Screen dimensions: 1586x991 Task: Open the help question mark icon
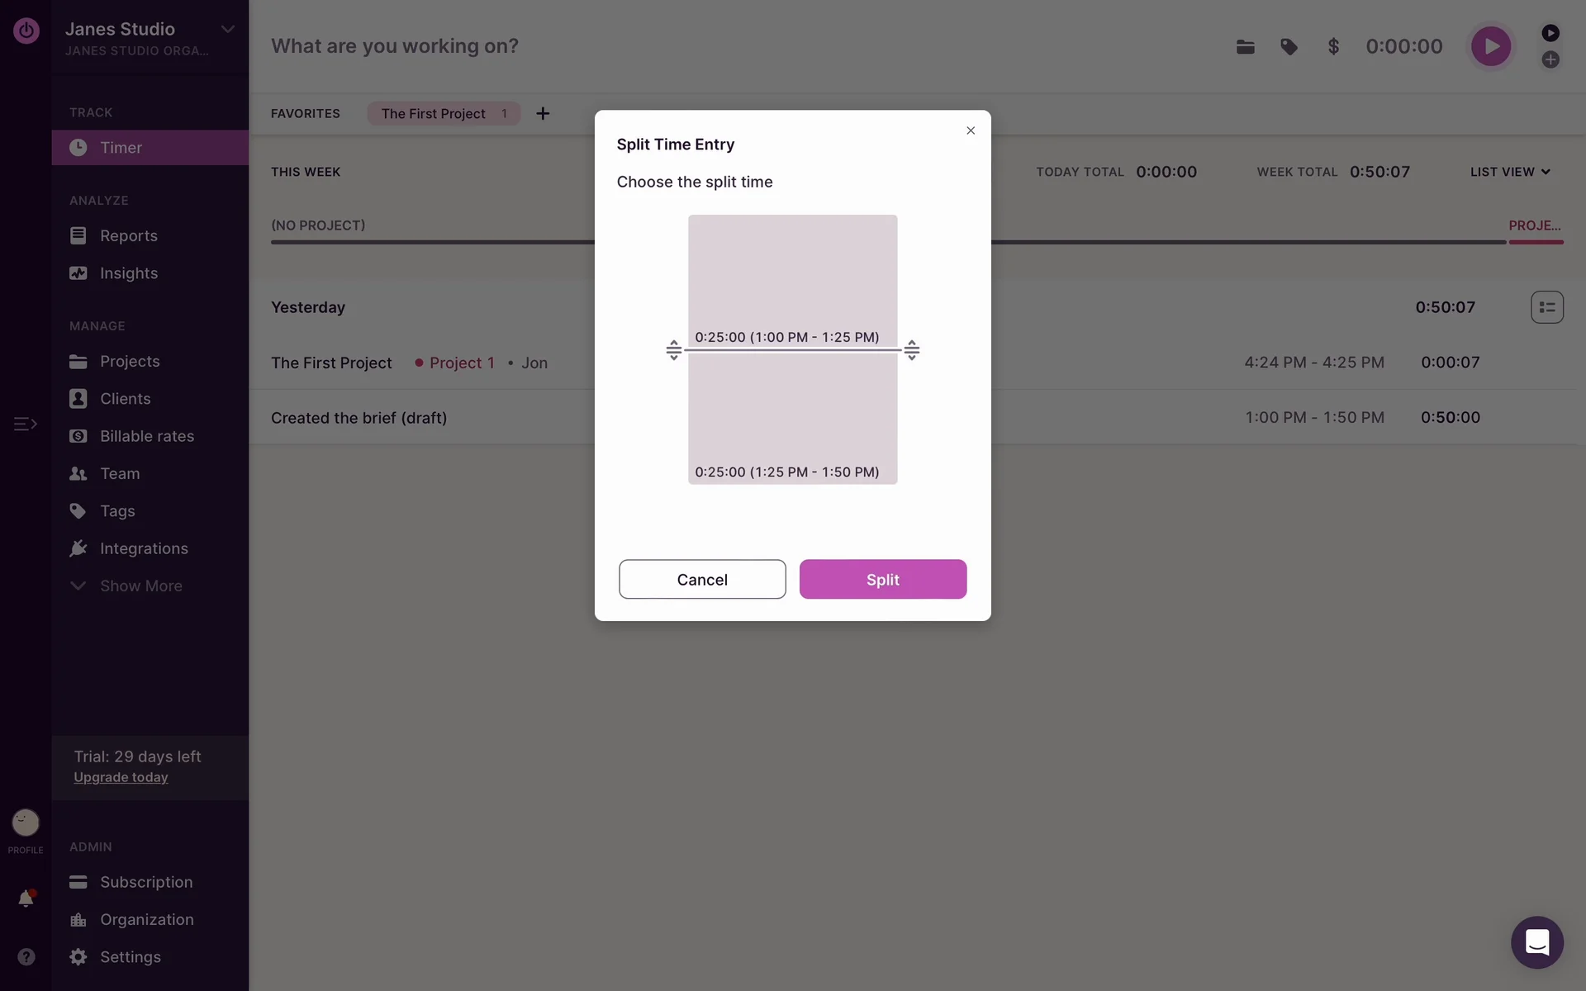point(26,956)
